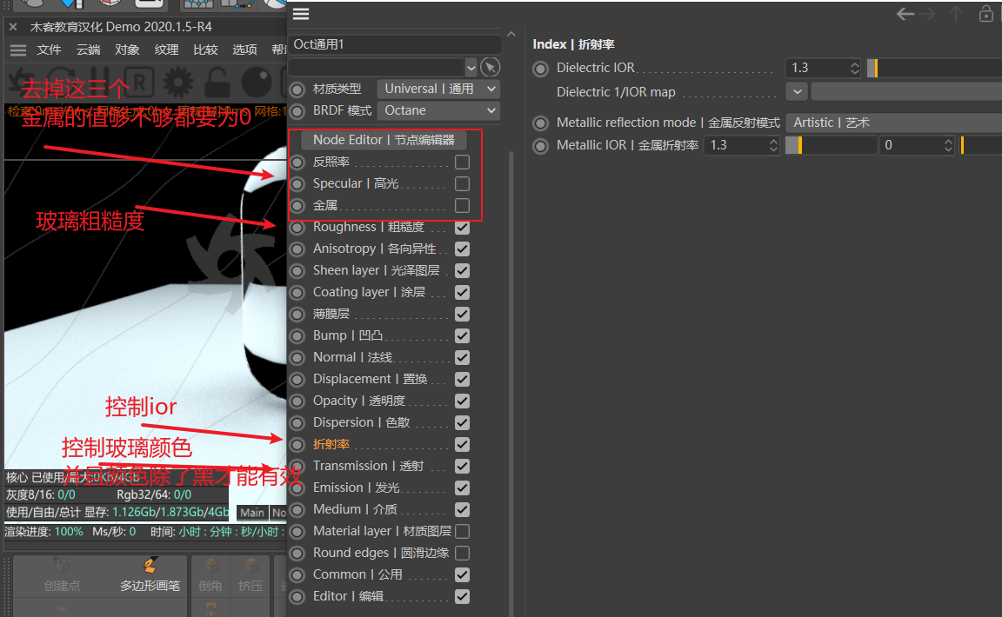Open the 对象 menu
This screenshot has height=617, width=1002.
(127, 50)
